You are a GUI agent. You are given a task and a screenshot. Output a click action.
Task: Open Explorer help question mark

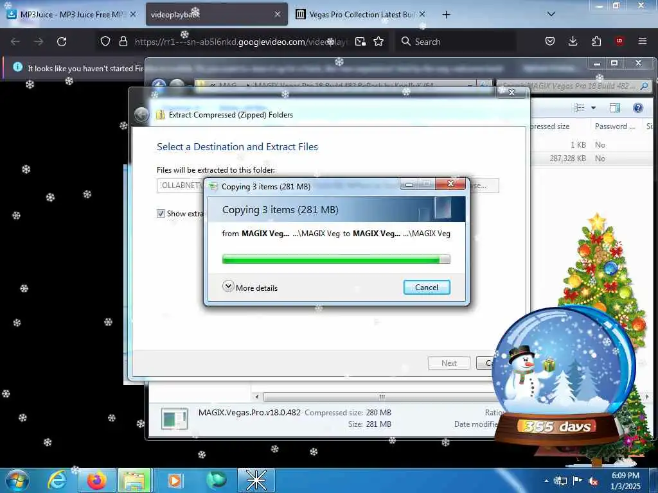tap(638, 108)
